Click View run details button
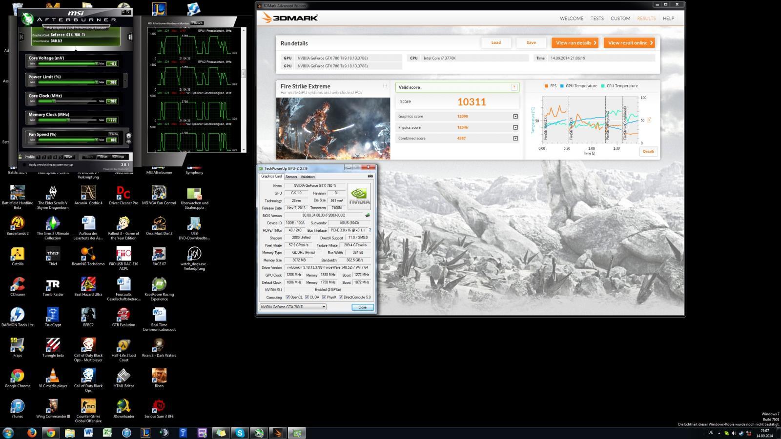This screenshot has width=781, height=439. point(575,43)
